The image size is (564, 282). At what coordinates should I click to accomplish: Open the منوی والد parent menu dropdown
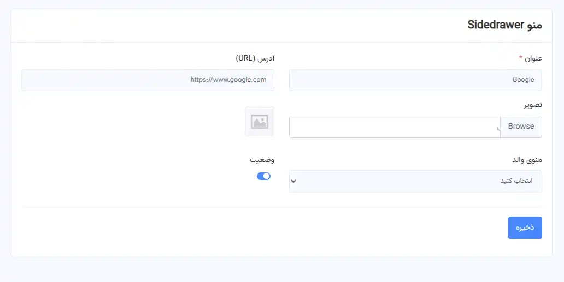(x=415, y=181)
